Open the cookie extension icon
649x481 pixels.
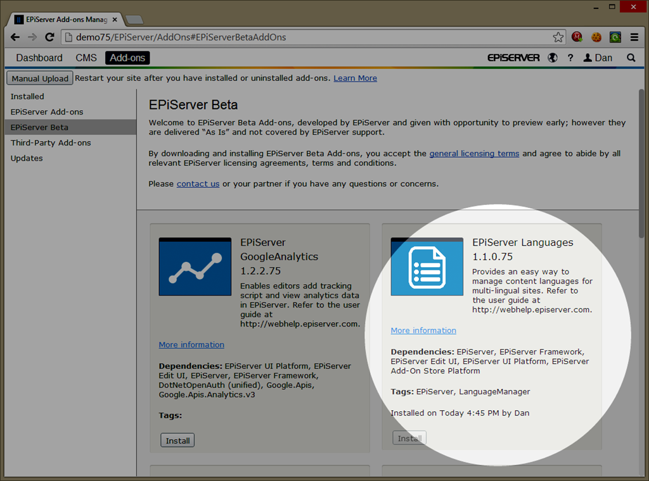(596, 37)
